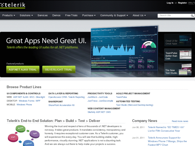Click the Jun 06, 2011 date

click(138, 127)
